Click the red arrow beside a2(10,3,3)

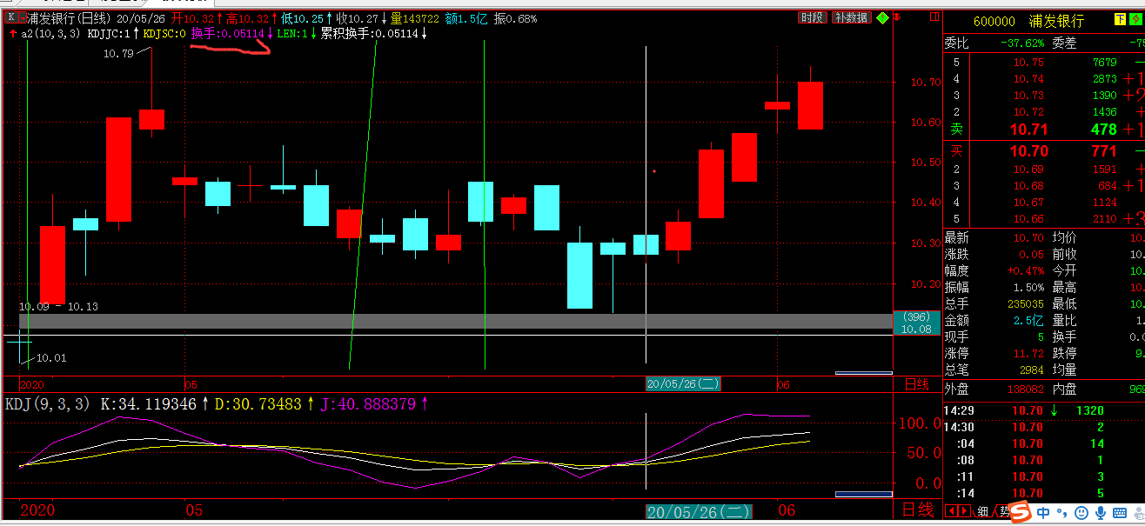point(12,33)
